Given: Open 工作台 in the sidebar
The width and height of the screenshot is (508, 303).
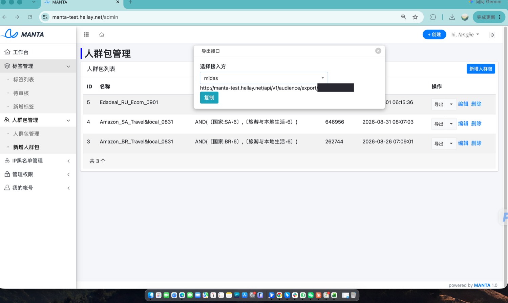Looking at the screenshot, I should coord(38,52).
